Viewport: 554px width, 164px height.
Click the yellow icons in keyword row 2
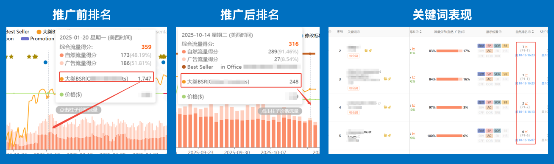(x=368, y=50)
